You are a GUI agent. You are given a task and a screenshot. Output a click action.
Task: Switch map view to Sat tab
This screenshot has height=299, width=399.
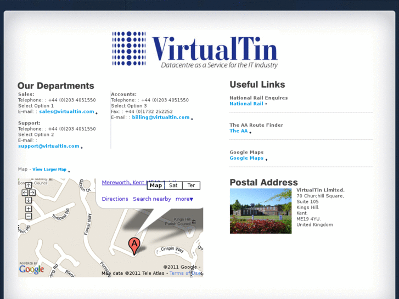[173, 185]
